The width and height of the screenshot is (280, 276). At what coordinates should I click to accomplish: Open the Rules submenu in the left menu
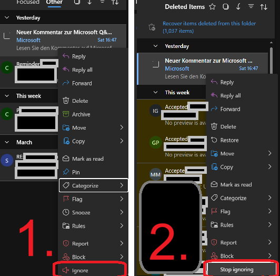(x=93, y=226)
